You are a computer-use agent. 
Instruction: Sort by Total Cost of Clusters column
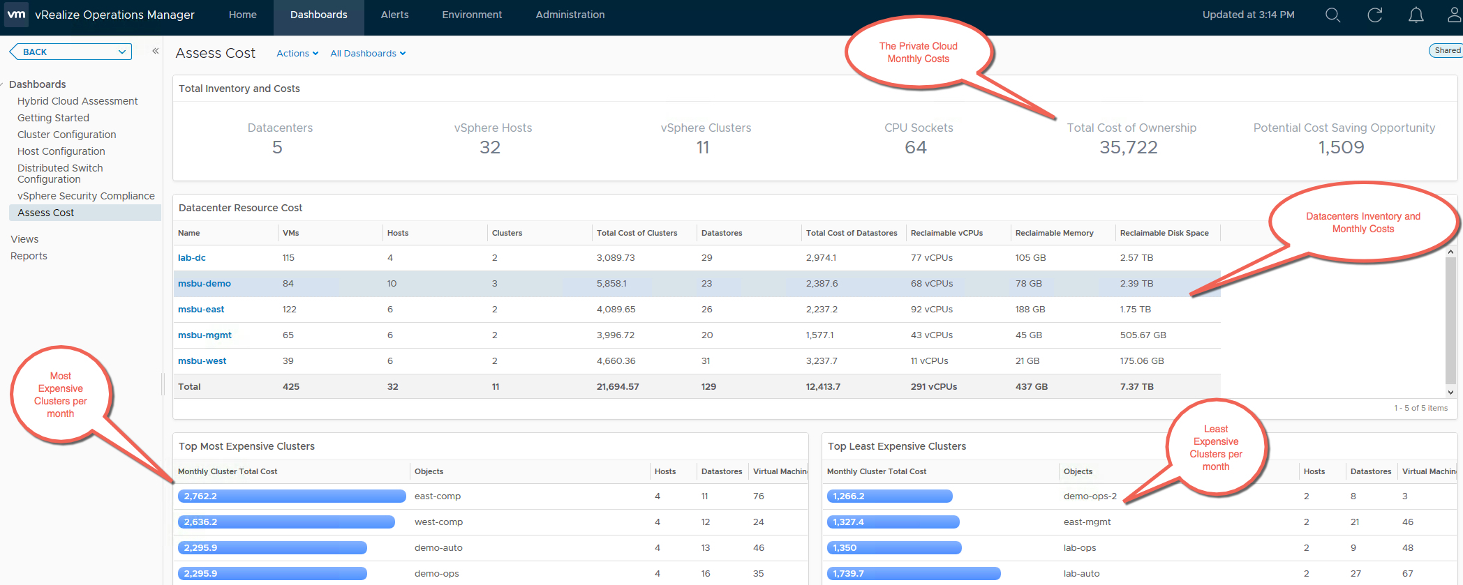[x=637, y=233]
